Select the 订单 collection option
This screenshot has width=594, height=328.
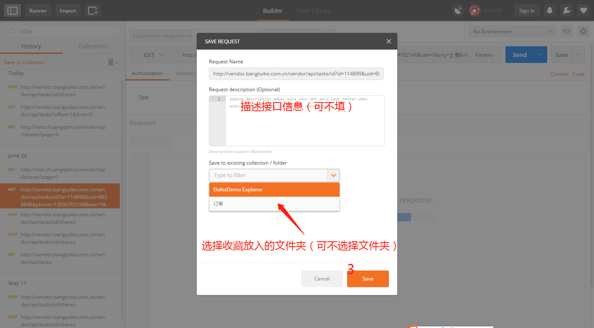[x=274, y=204]
